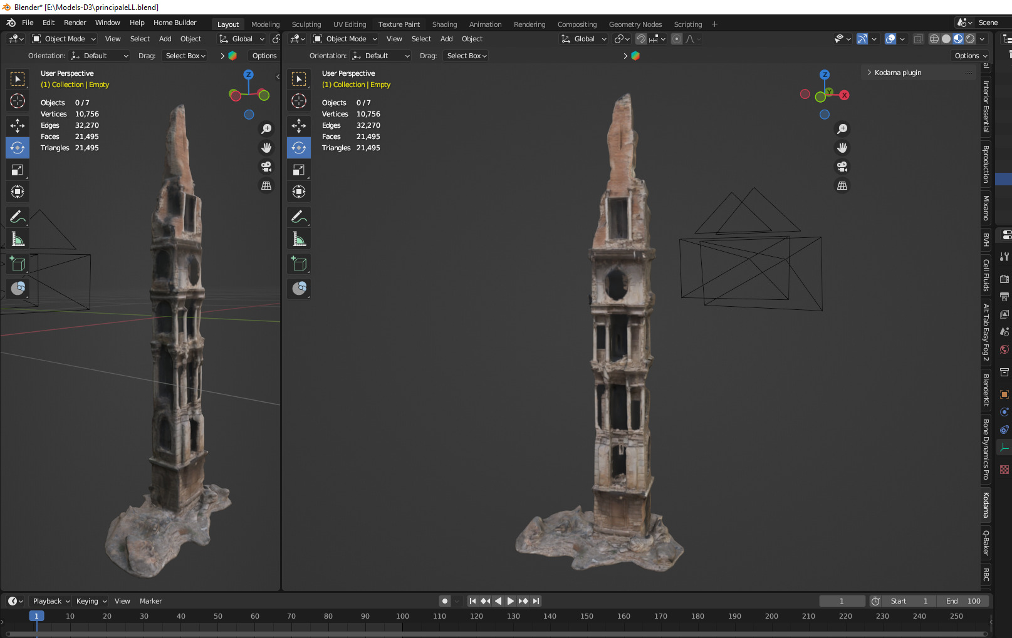Click the Blender logo menu icon
Viewport: 1012px width, 638px height.
tap(11, 23)
